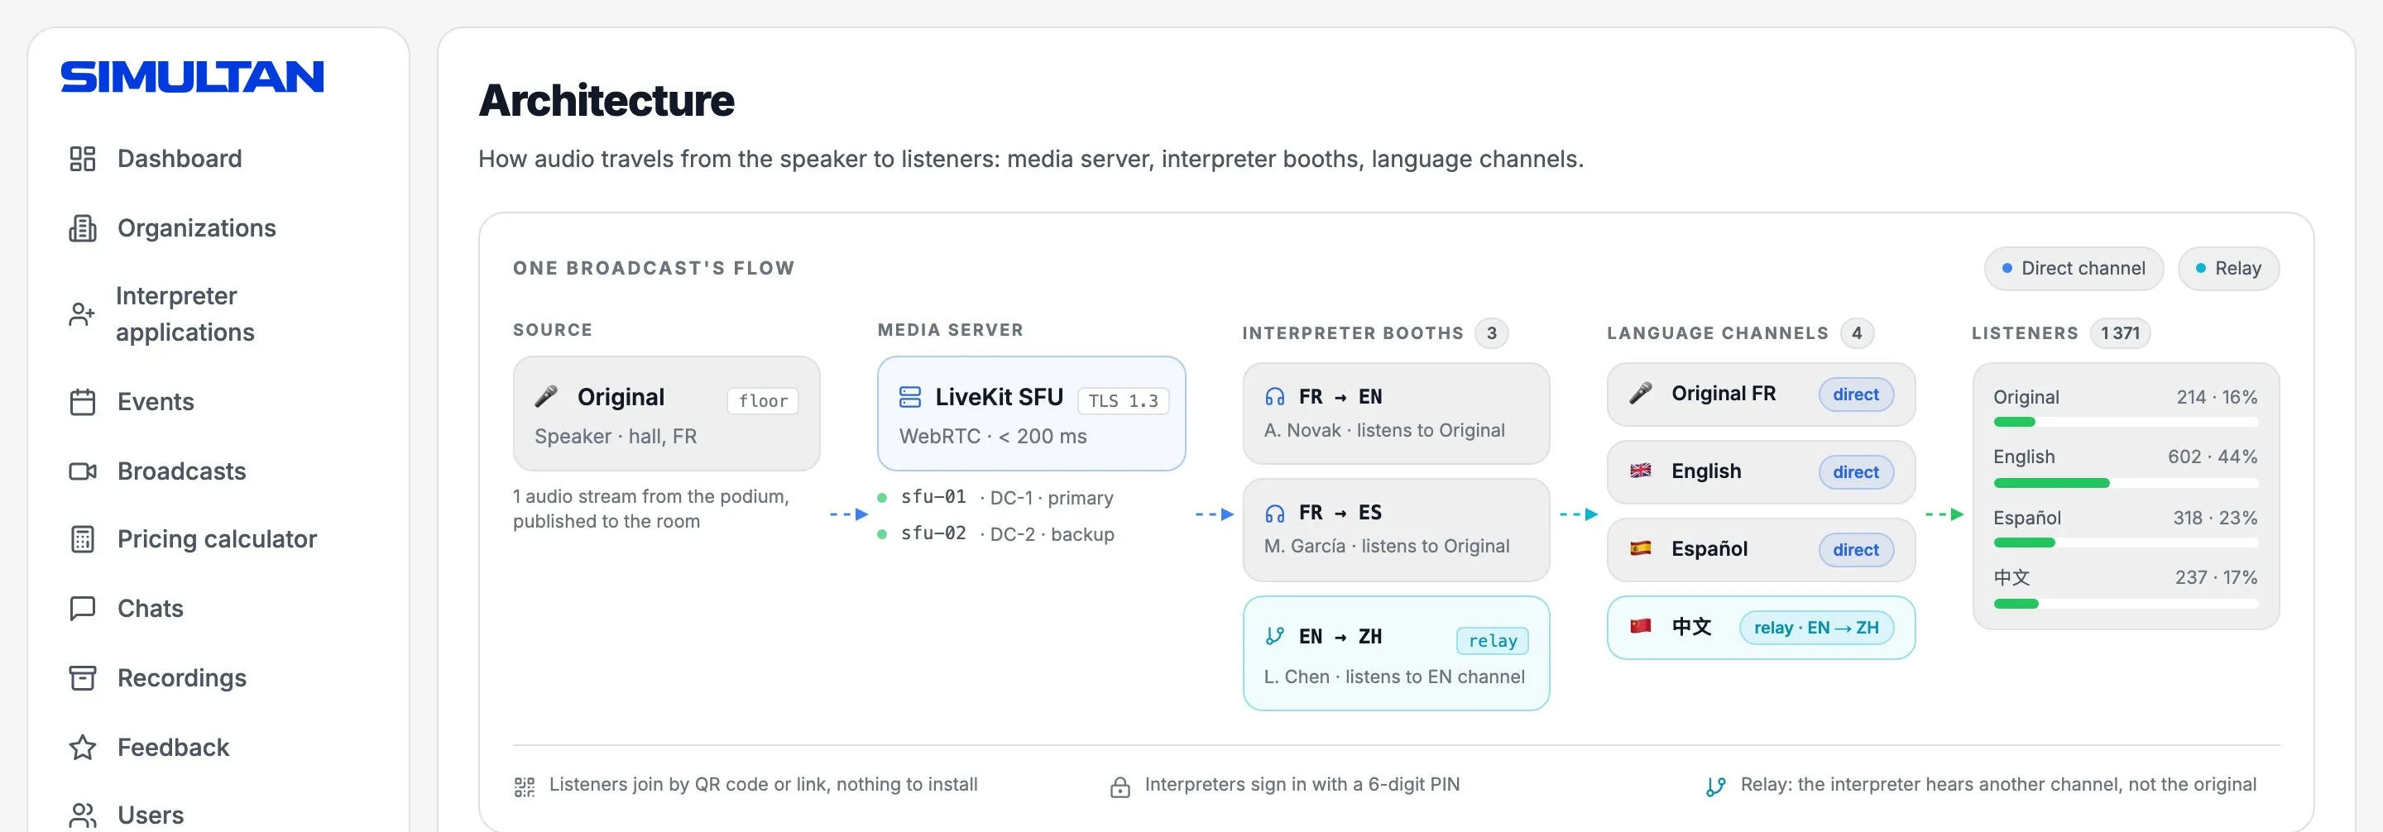
Task: Click the lock icon beside PIN note
Action: point(1120,787)
